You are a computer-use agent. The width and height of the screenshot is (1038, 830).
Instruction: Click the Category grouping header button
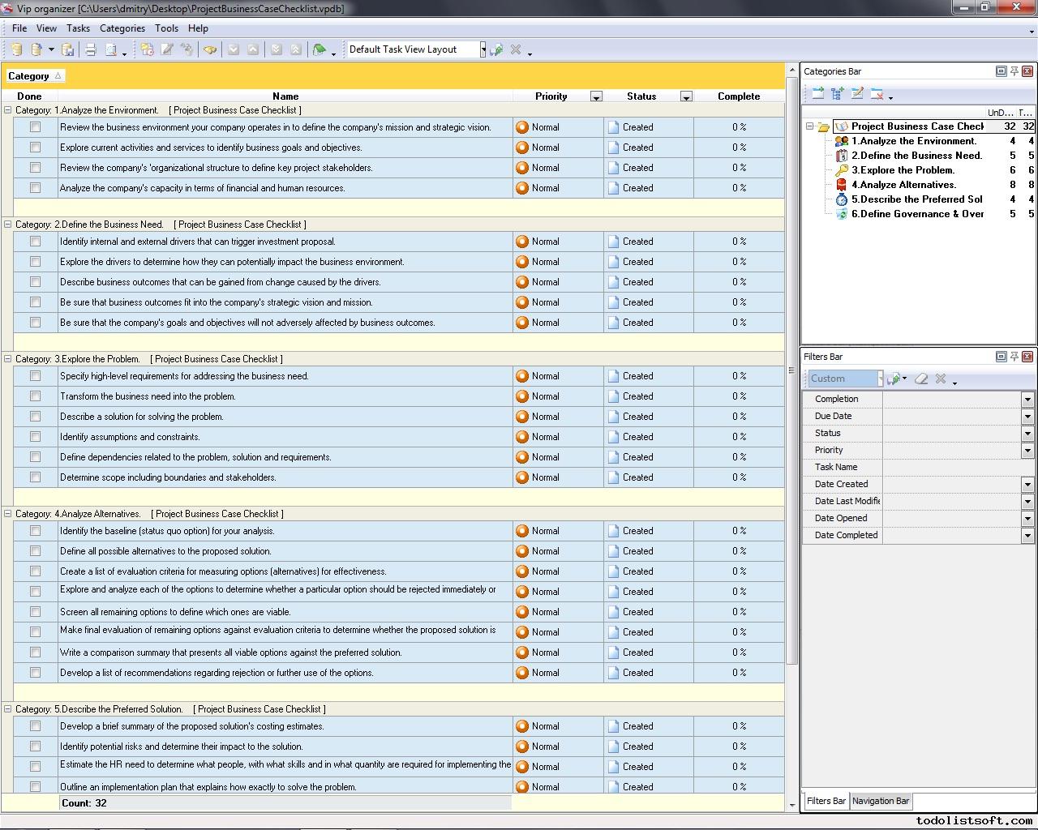[x=35, y=76]
